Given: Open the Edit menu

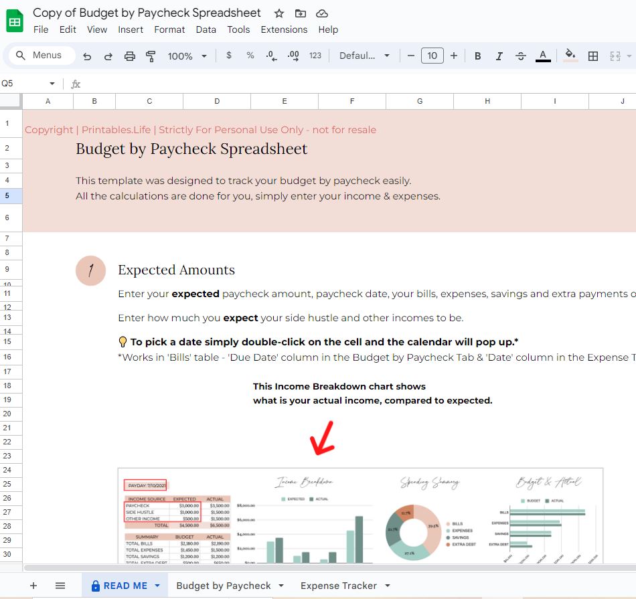Looking at the screenshot, I should pos(68,29).
